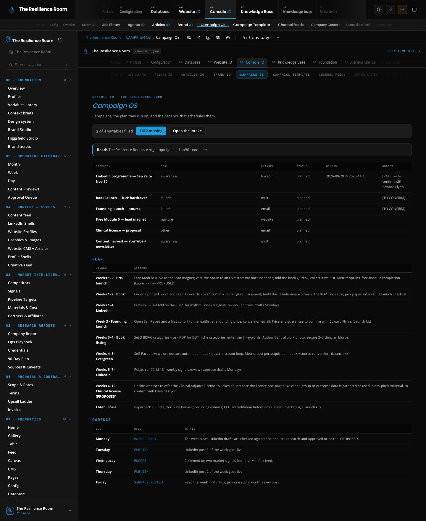
Task: Select the 11 Database top tab
Action: [x=160, y=9]
